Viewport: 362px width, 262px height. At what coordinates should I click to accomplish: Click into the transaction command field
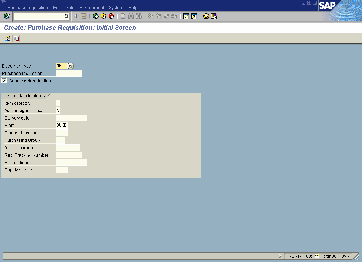click(39, 16)
